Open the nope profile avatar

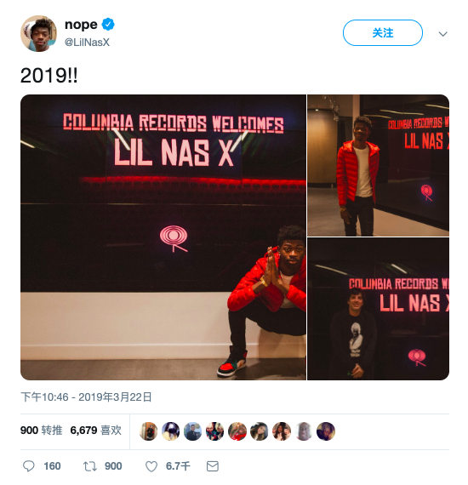(x=38, y=33)
